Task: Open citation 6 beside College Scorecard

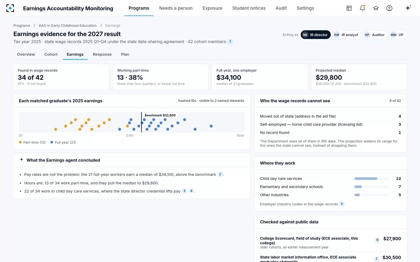Action: click(377, 240)
